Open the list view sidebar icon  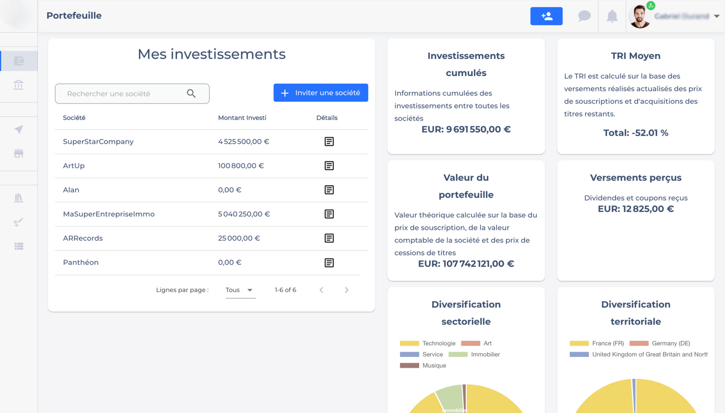pos(19,246)
